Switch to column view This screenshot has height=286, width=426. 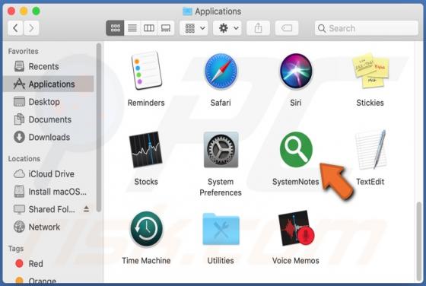tap(149, 28)
